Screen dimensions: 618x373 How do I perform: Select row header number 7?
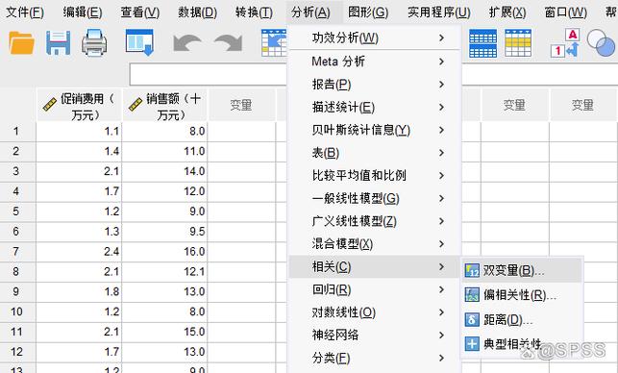click(x=15, y=252)
